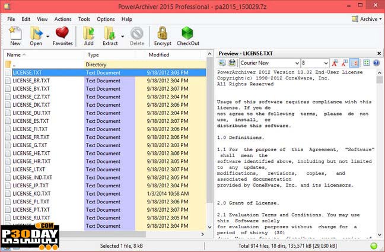Toggle the highlighted word wrap button in preview toolbar
Image resolution: width=385 pixels, height=252 pixels.
[x=355, y=63]
